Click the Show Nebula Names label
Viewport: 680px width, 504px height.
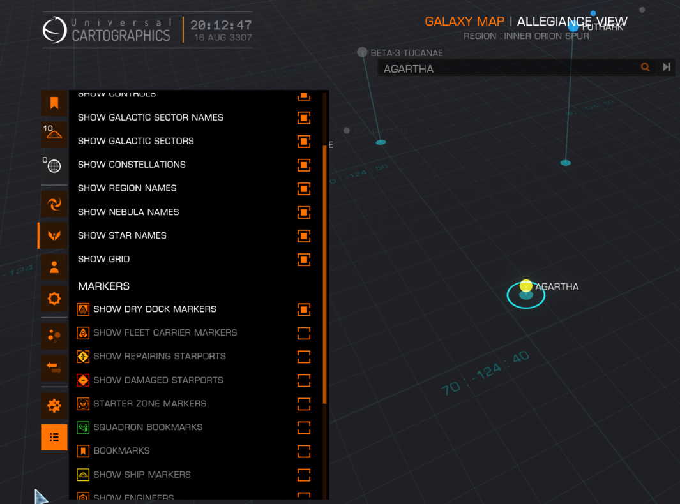128,212
